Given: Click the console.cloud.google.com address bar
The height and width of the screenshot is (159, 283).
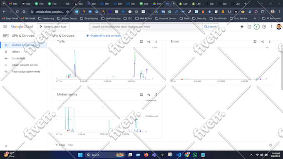Looking at the screenshot, I should [x=50, y=12].
